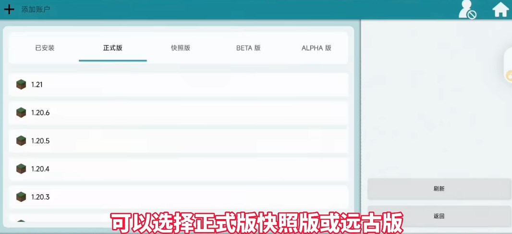Click the 刷新 button

tap(439, 189)
